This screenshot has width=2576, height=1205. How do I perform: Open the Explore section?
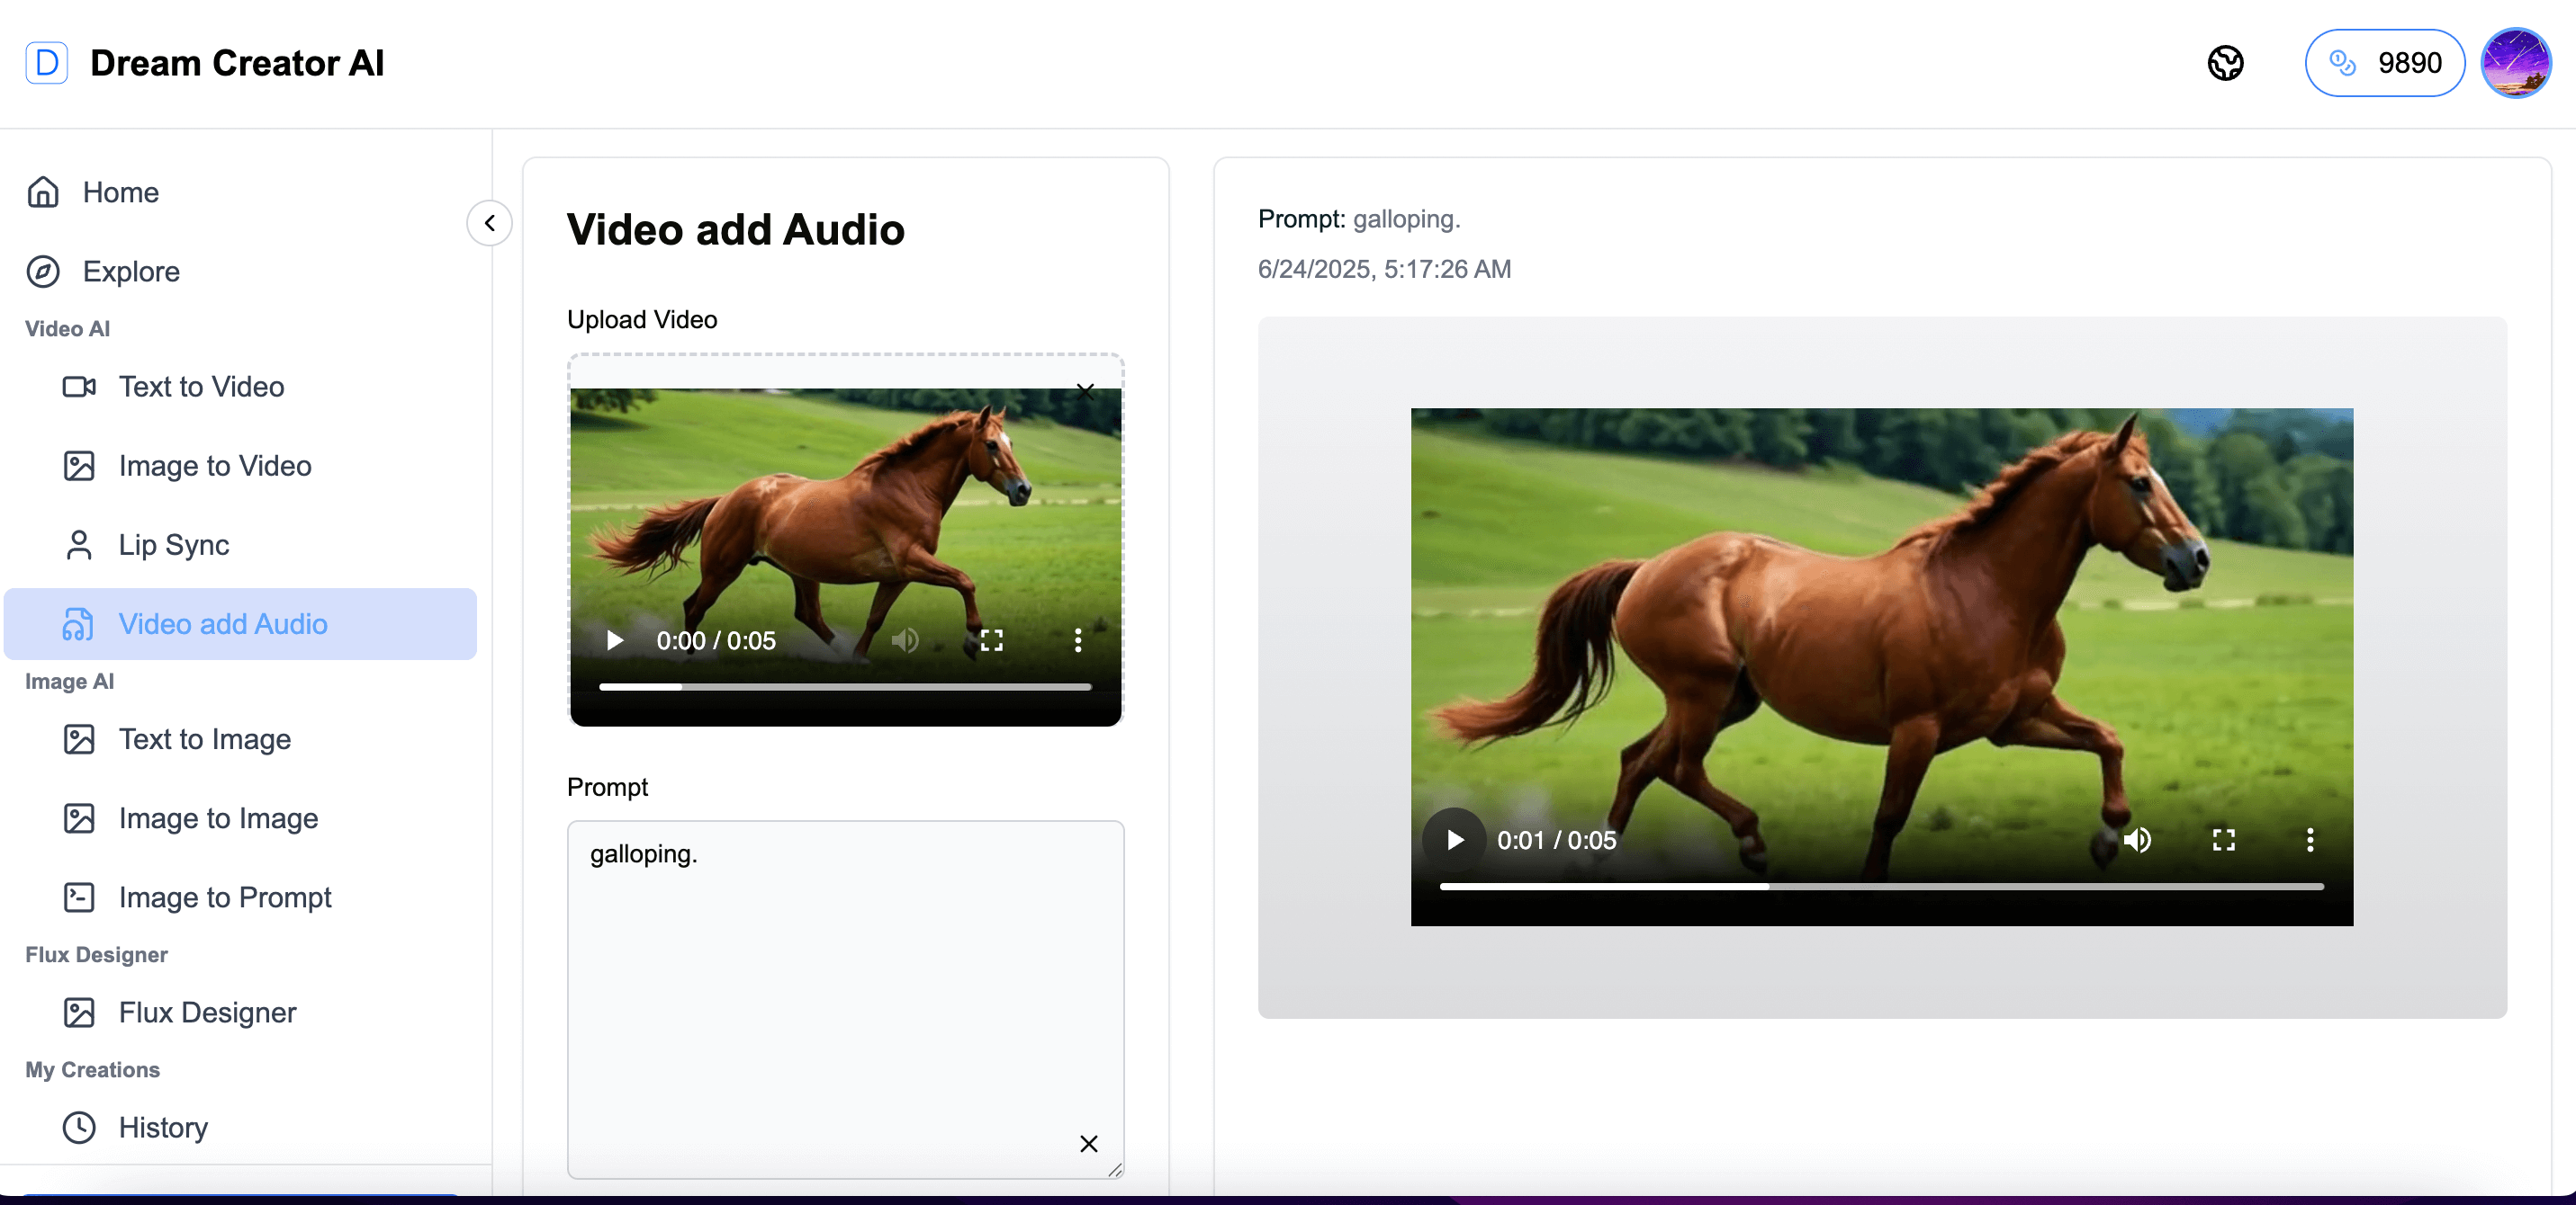131,271
